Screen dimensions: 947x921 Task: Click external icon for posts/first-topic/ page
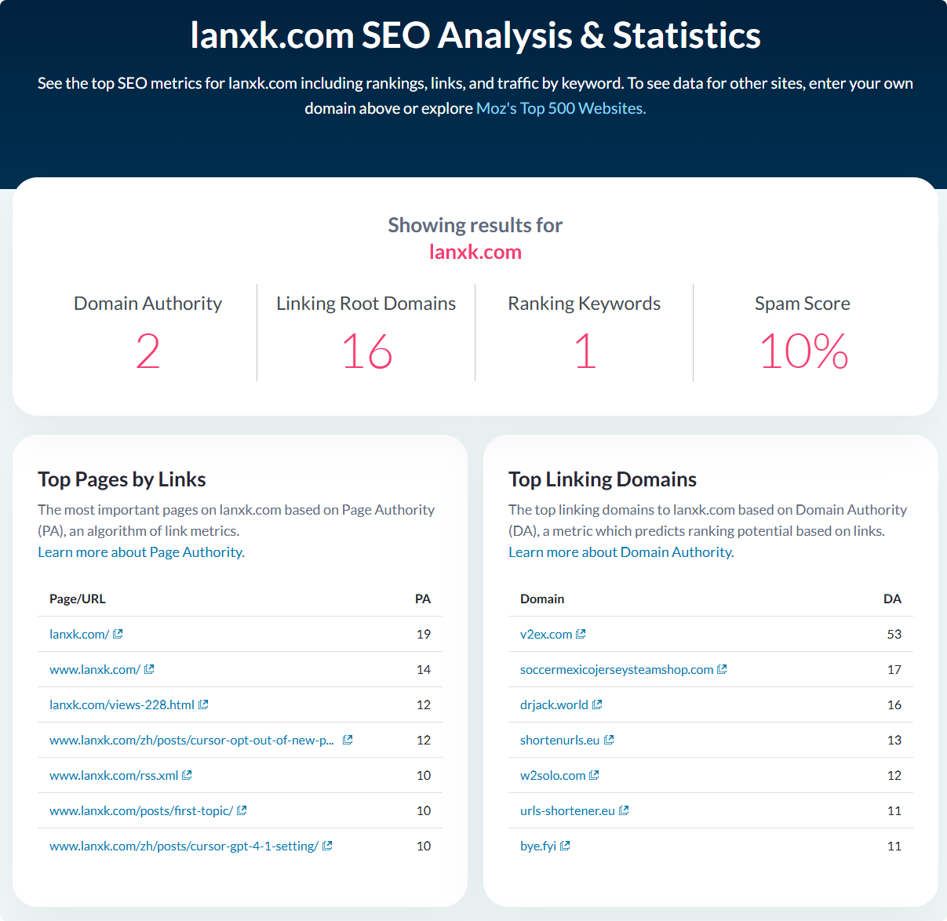click(x=242, y=810)
